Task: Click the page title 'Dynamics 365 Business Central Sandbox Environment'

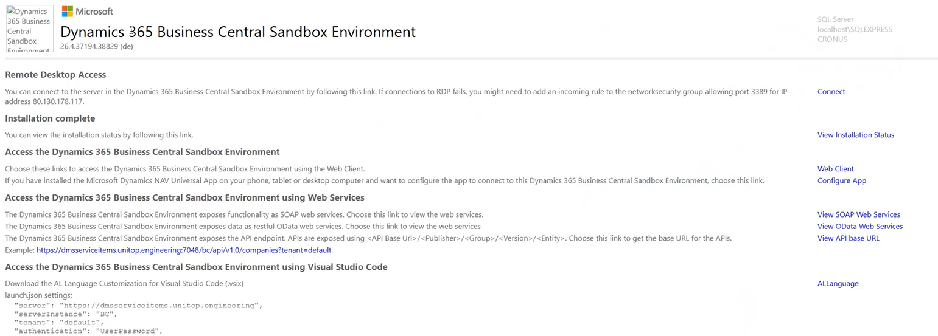Action: point(238,32)
